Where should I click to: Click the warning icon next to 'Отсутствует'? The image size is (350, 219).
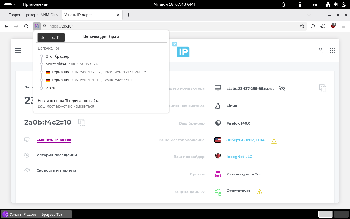tap(260, 192)
